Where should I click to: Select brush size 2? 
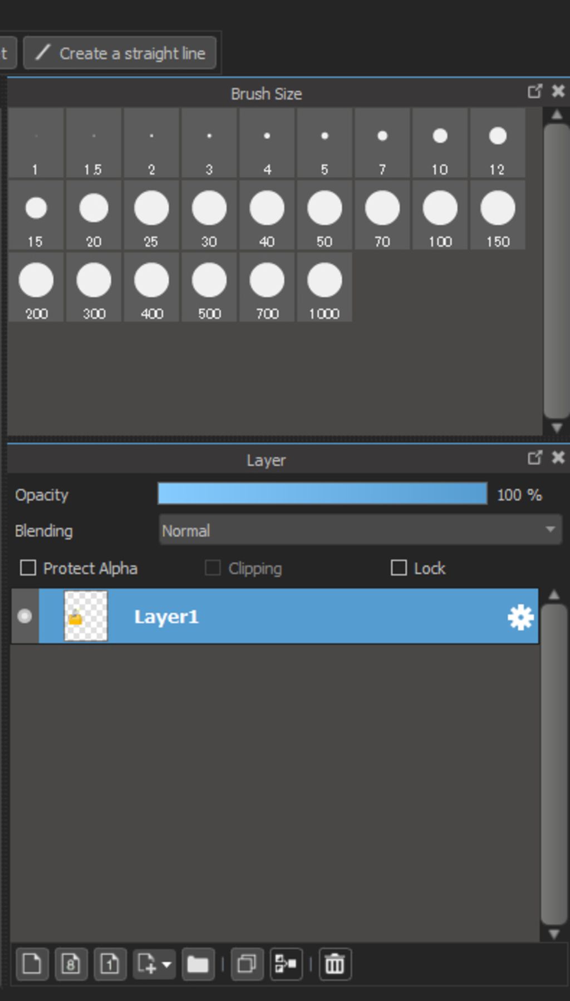[x=151, y=144]
